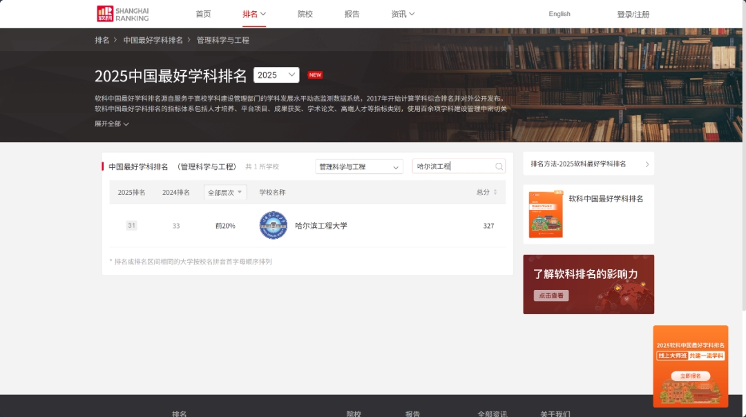Click 登录/注册 to sign in
Viewport: 746px width, 417px height.
(633, 14)
